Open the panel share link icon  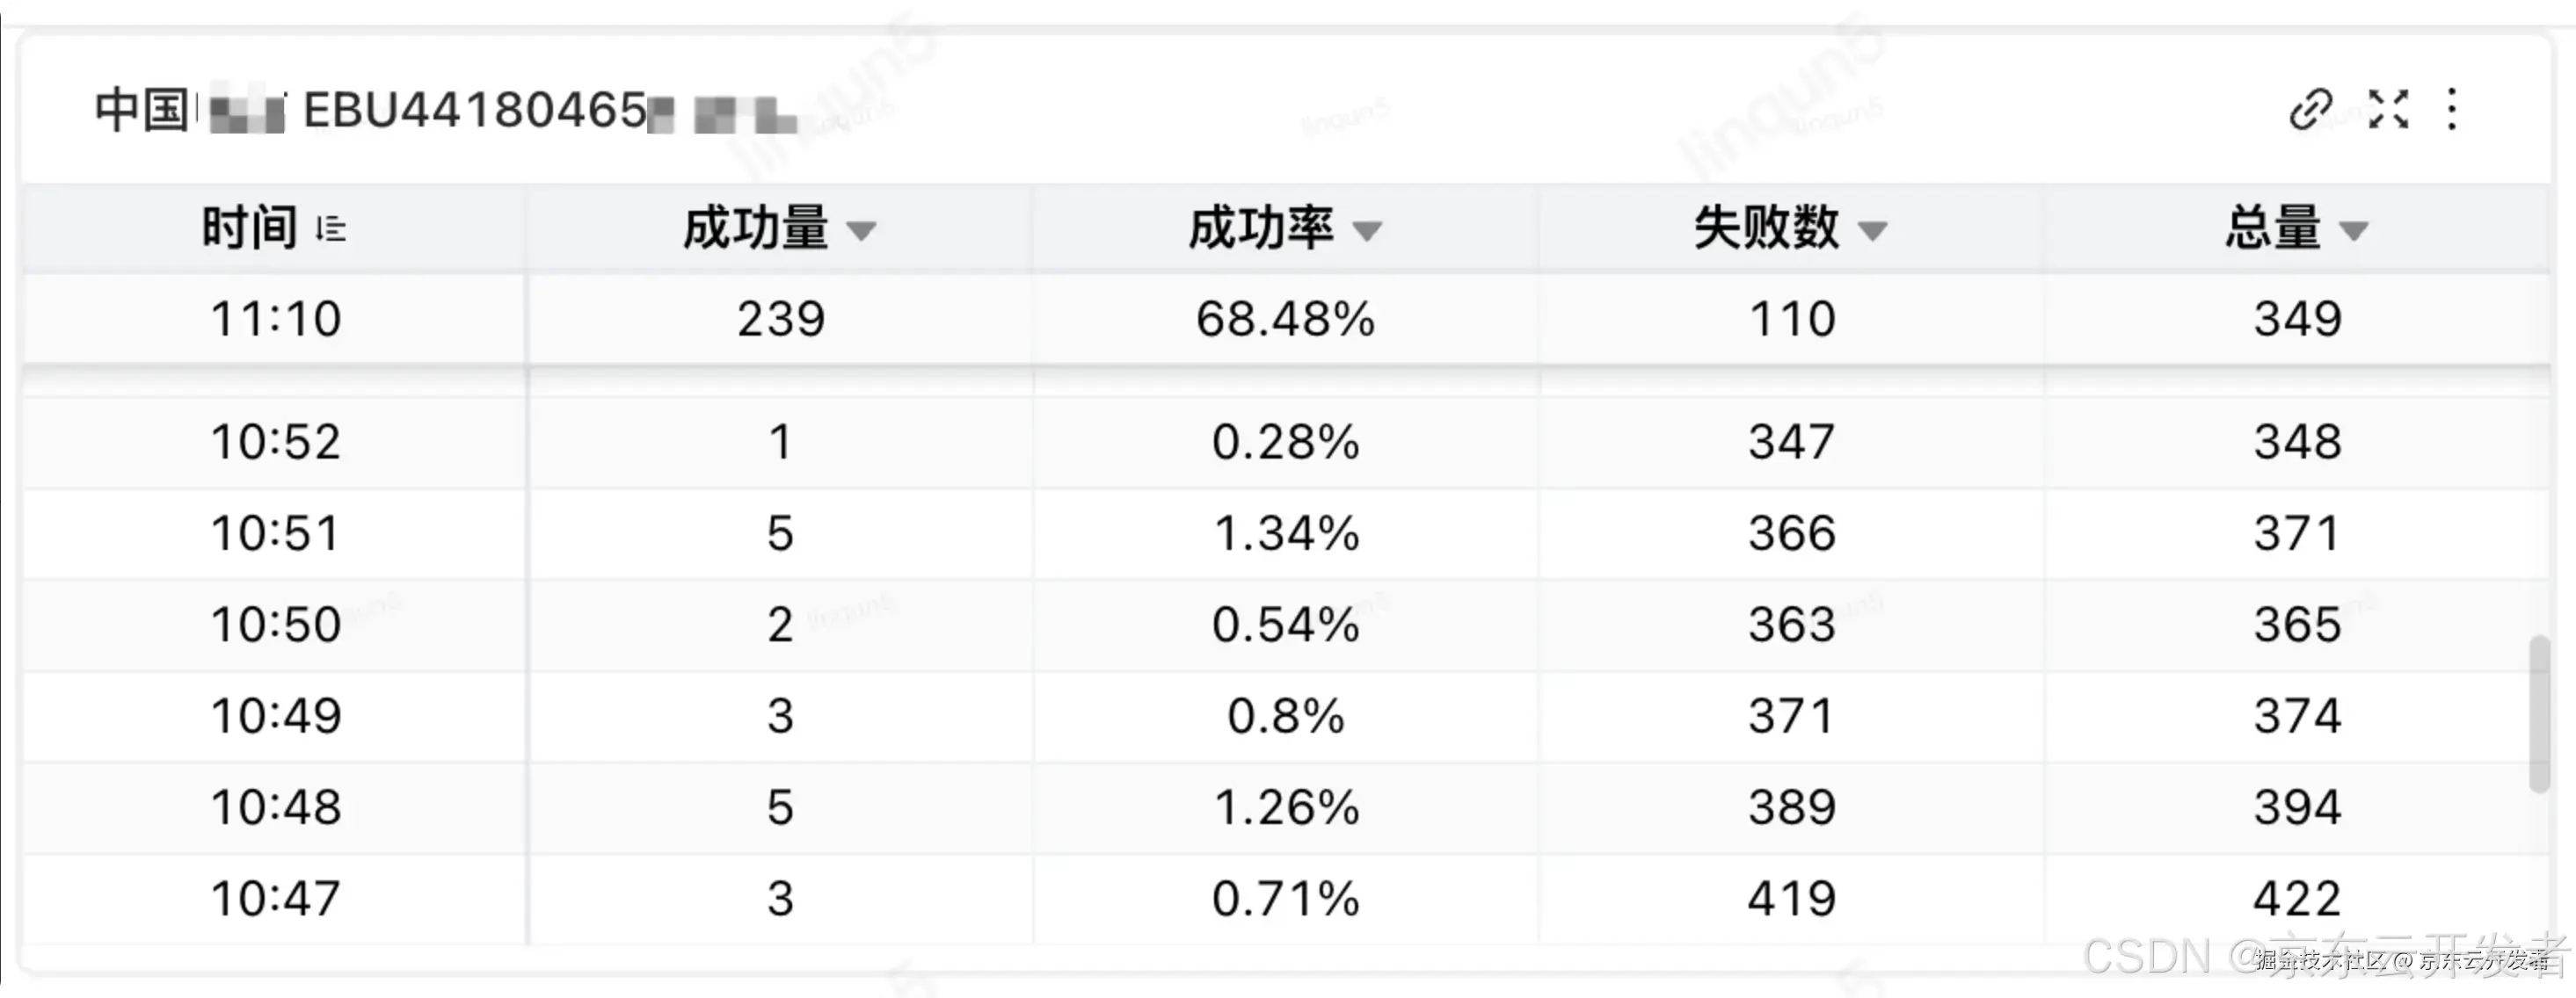point(2310,112)
